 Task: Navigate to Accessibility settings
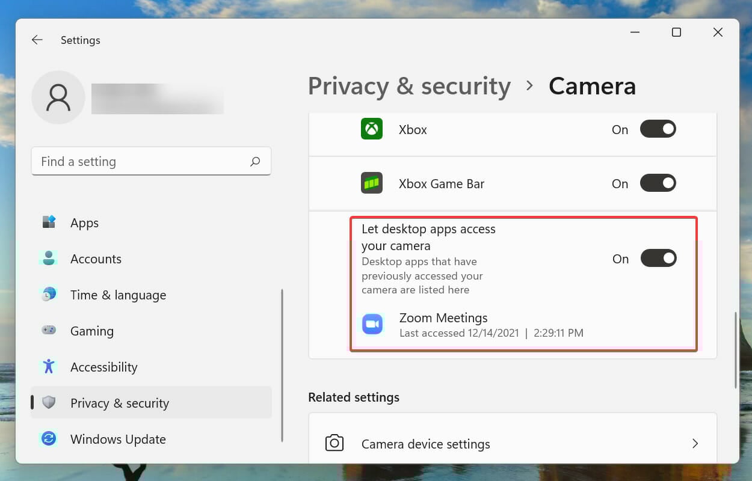[x=103, y=367]
